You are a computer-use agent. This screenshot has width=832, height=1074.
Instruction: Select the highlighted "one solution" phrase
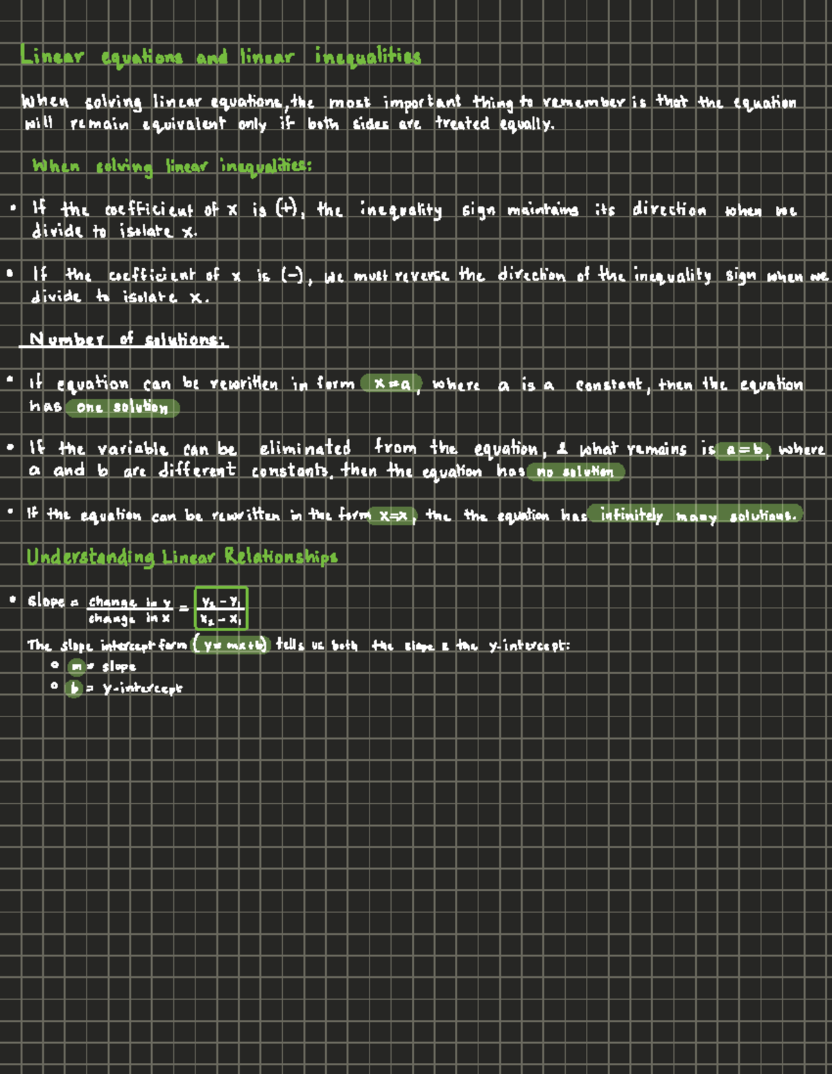pos(122,407)
